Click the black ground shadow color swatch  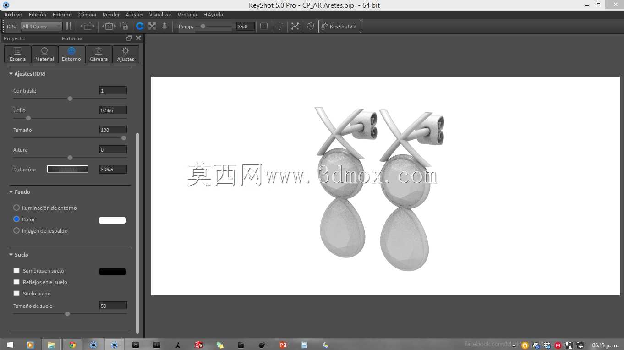click(x=112, y=272)
